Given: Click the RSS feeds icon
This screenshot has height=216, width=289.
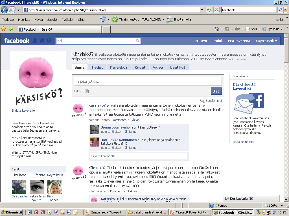Looking at the screenshot, I should pos(227,29).
